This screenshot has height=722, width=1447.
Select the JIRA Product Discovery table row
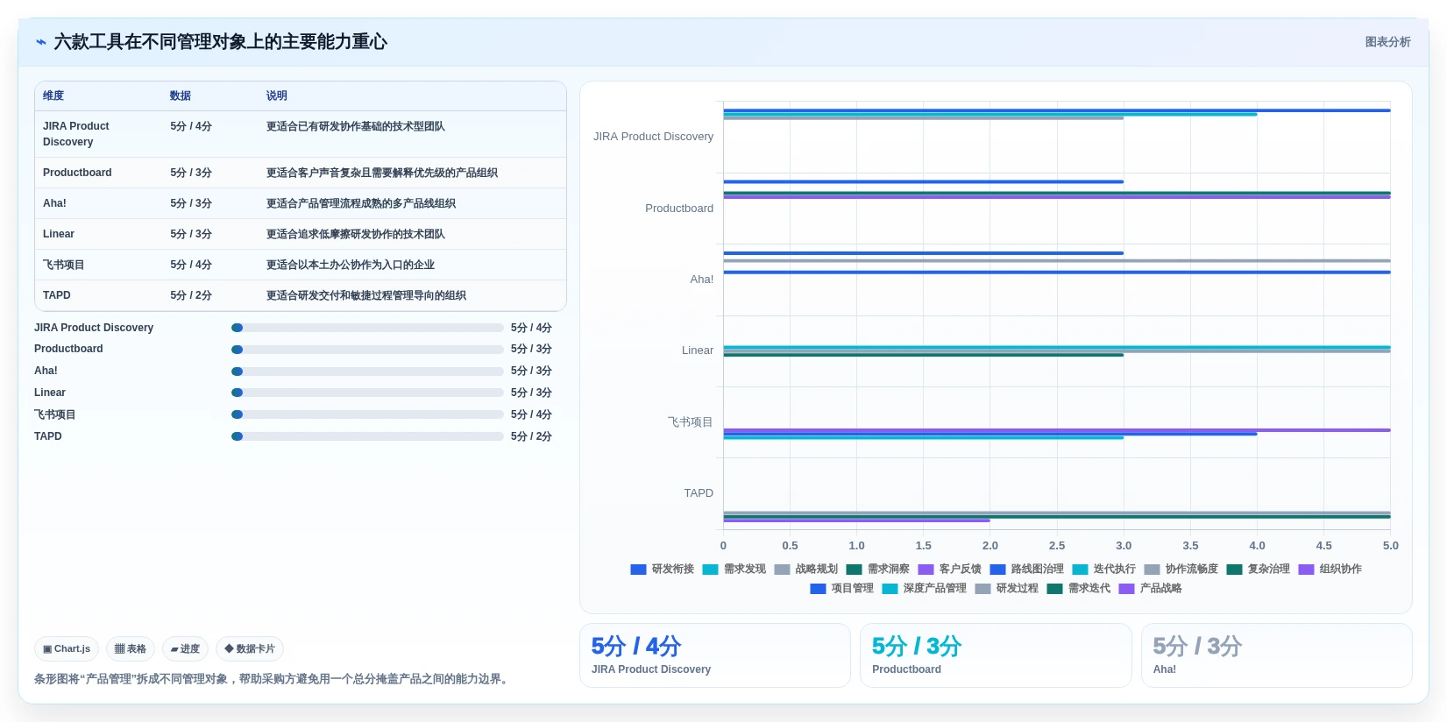(x=301, y=134)
